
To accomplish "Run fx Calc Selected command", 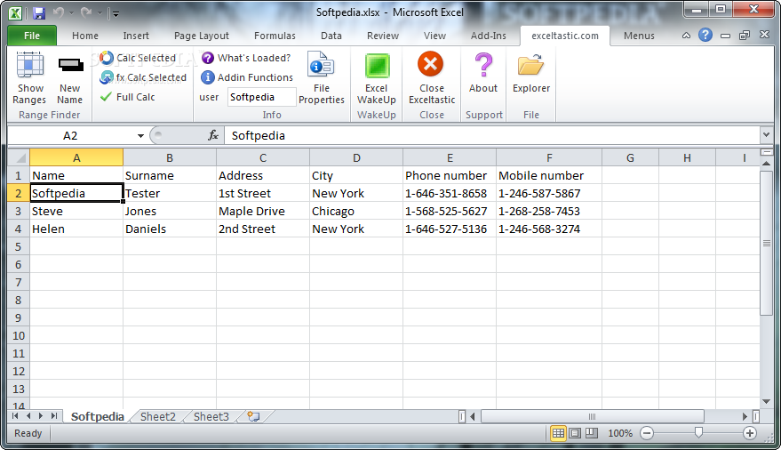I will point(143,77).
